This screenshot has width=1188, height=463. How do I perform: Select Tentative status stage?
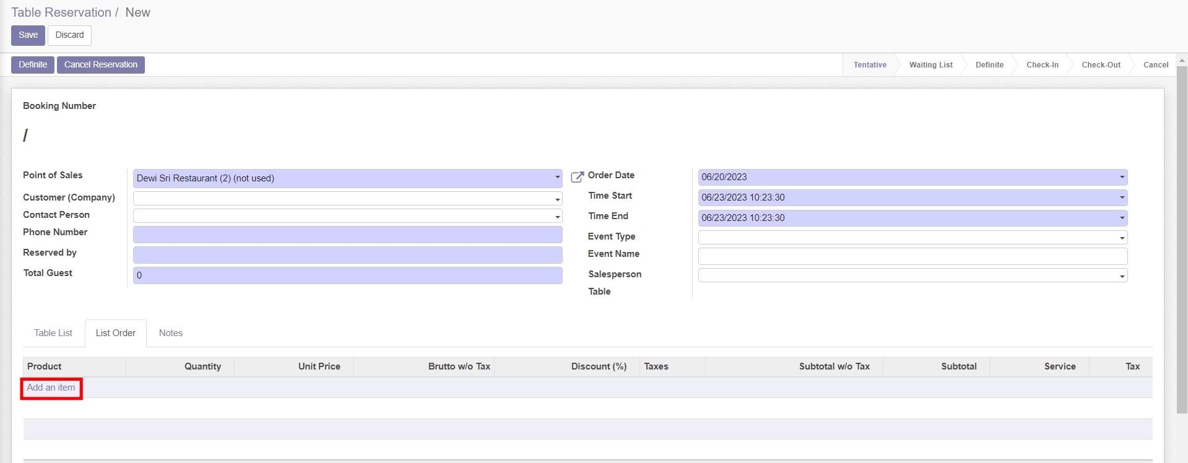pos(870,65)
